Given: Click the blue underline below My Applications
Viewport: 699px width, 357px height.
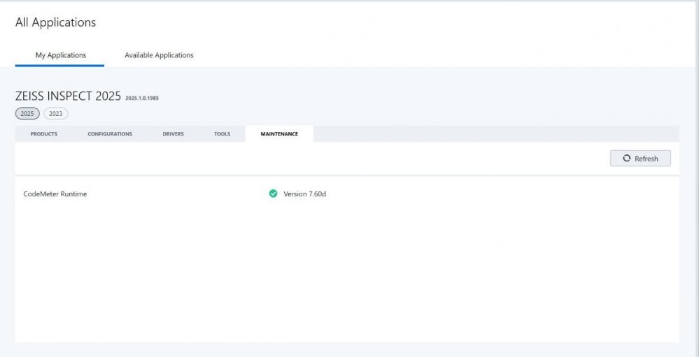Looking at the screenshot, I should (x=59, y=66).
